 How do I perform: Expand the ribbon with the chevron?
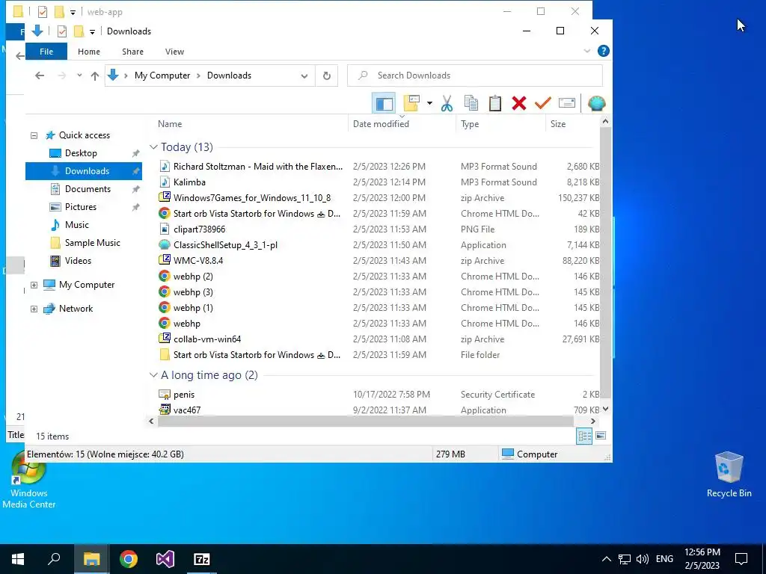586,51
